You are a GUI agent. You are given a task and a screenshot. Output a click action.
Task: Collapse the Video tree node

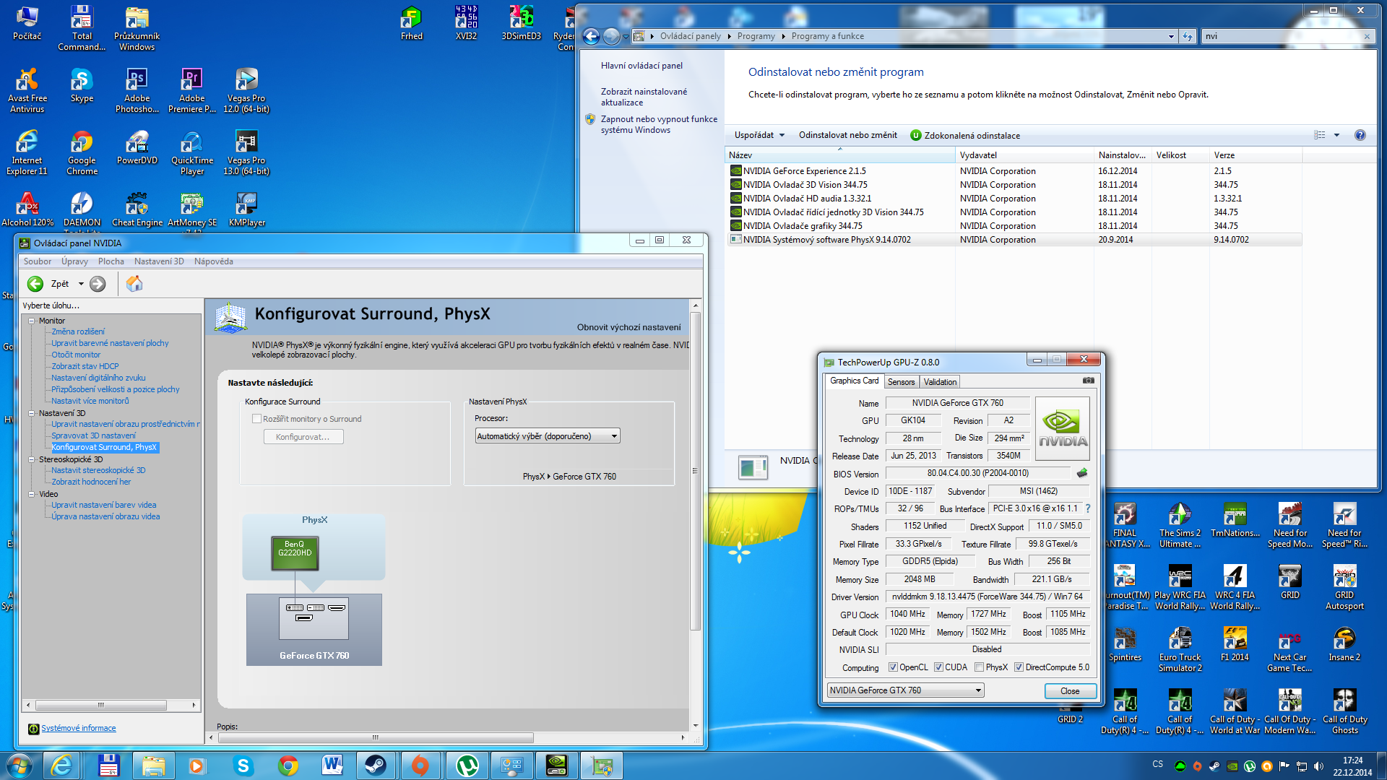click(x=32, y=494)
